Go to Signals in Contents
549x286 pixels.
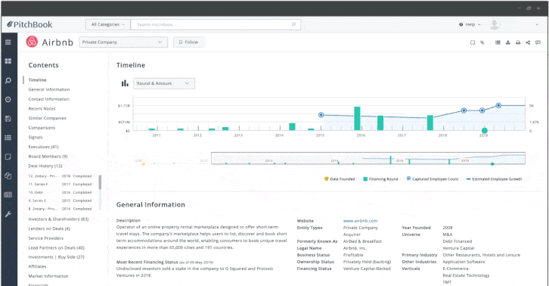click(36, 138)
